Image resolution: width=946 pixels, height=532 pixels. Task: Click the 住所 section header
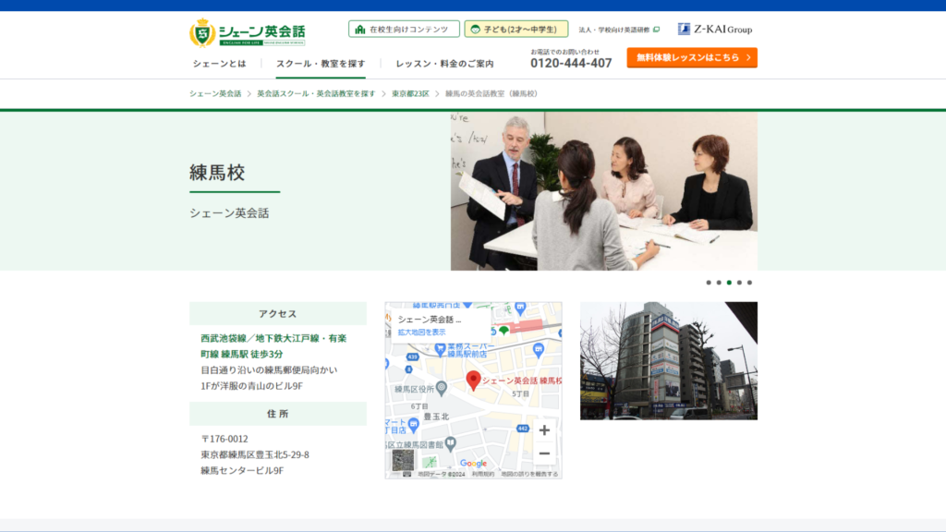tap(277, 414)
